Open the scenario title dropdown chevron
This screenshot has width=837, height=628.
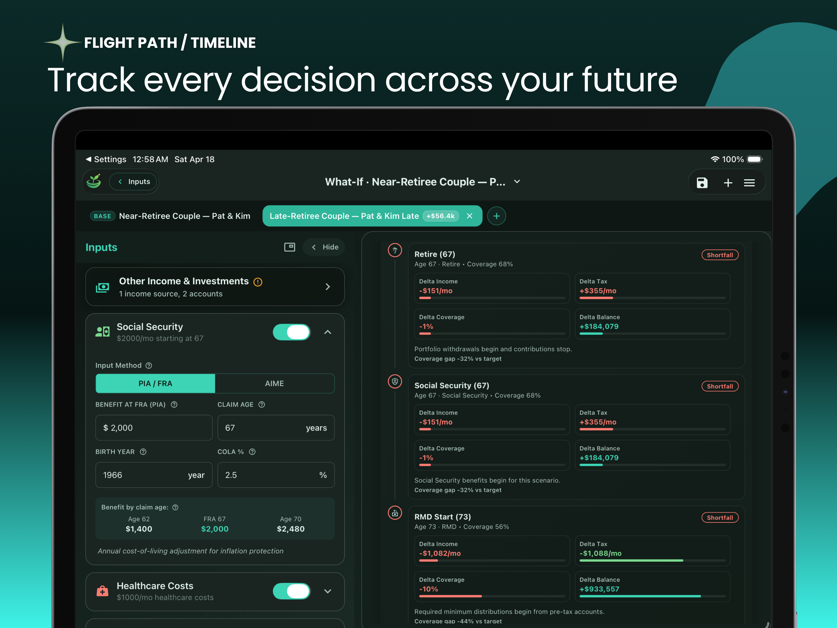(x=517, y=182)
